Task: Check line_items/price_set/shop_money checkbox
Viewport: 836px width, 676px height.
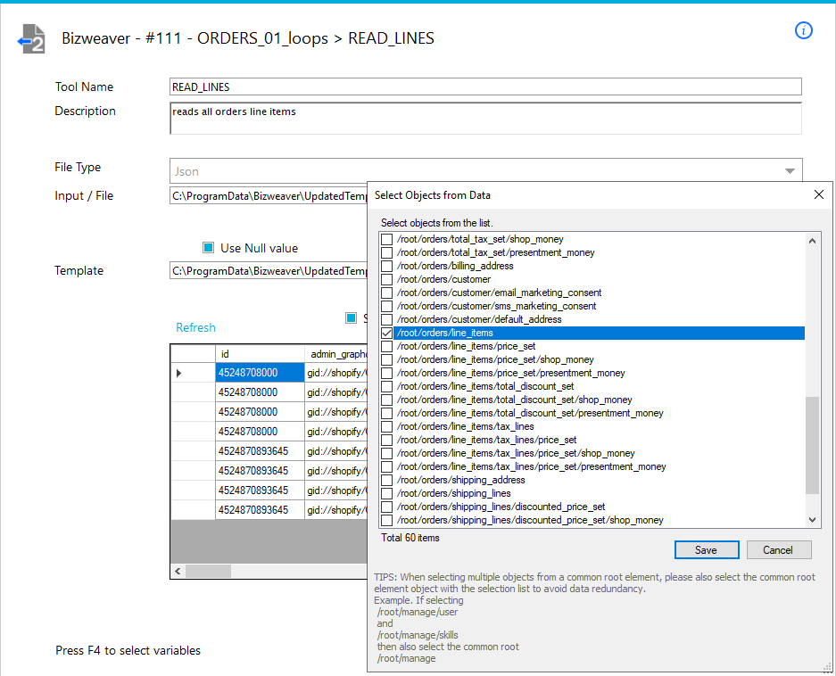Action: pos(387,360)
